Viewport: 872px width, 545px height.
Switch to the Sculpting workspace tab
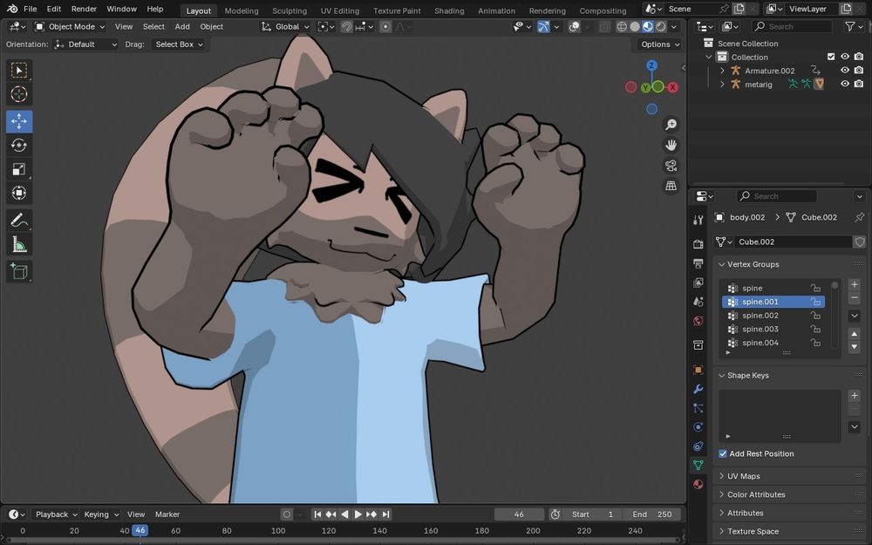pyautogui.click(x=289, y=10)
